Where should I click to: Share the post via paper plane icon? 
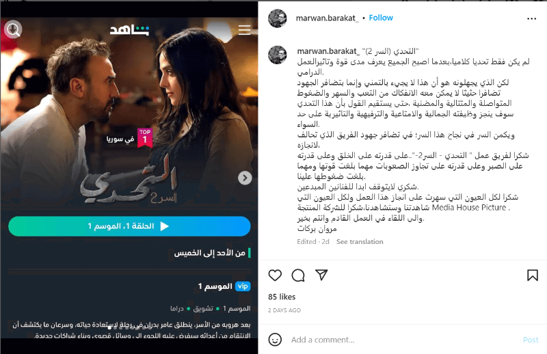pos(321,275)
